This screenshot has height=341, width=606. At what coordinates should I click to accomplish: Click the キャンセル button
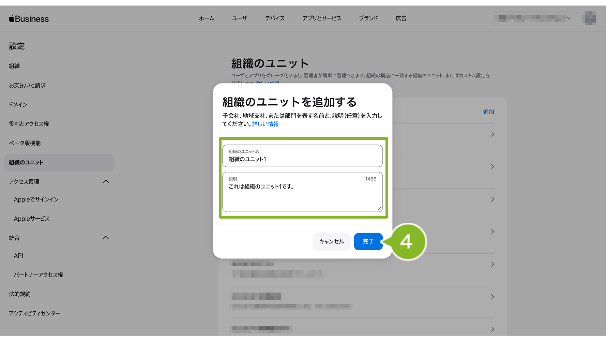(331, 241)
